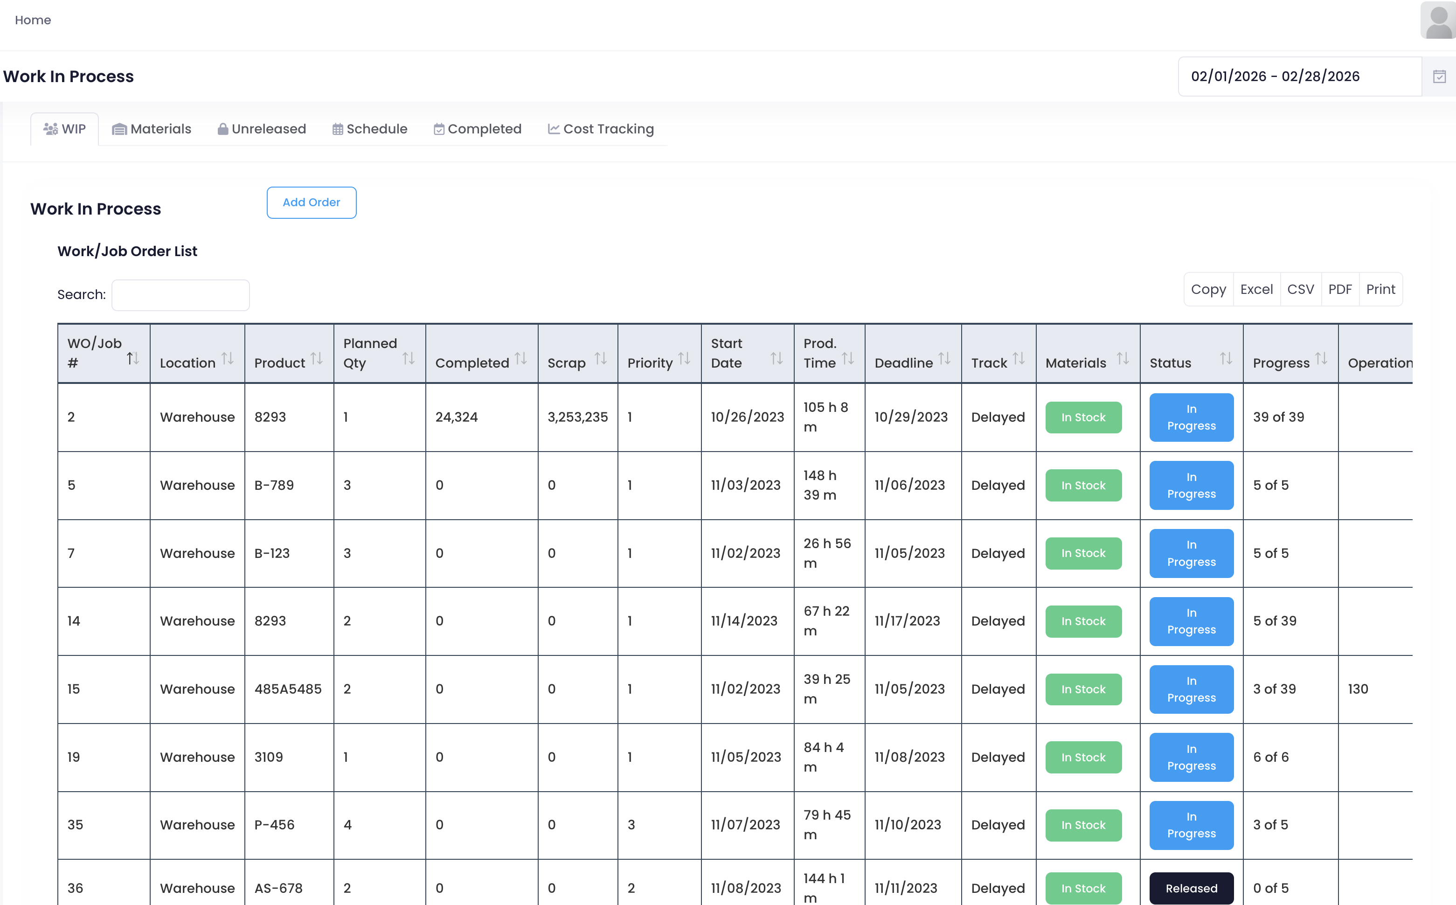The image size is (1456, 905).
Task: Sort by Planned Qty column arrows
Action: pos(408,359)
